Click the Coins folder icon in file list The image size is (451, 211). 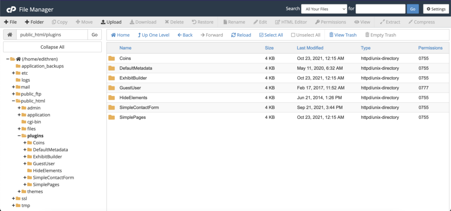111,58
